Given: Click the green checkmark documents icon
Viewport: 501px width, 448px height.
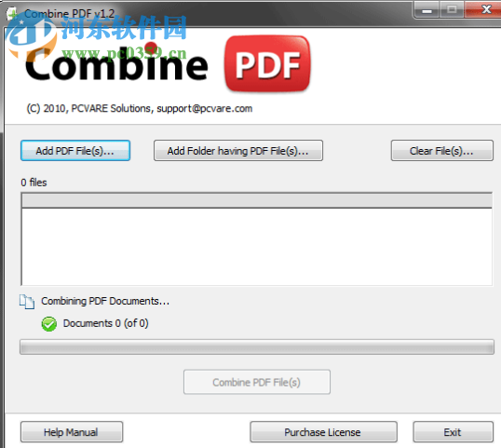Looking at the screenshot, I should (49, 324).
